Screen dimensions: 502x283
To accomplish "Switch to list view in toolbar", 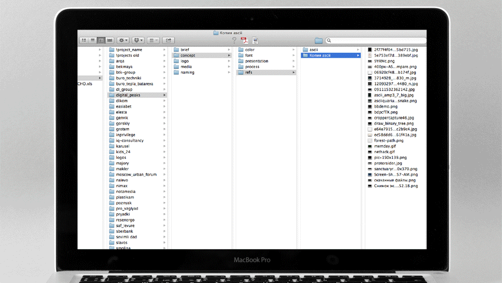I will click(92, 40).
